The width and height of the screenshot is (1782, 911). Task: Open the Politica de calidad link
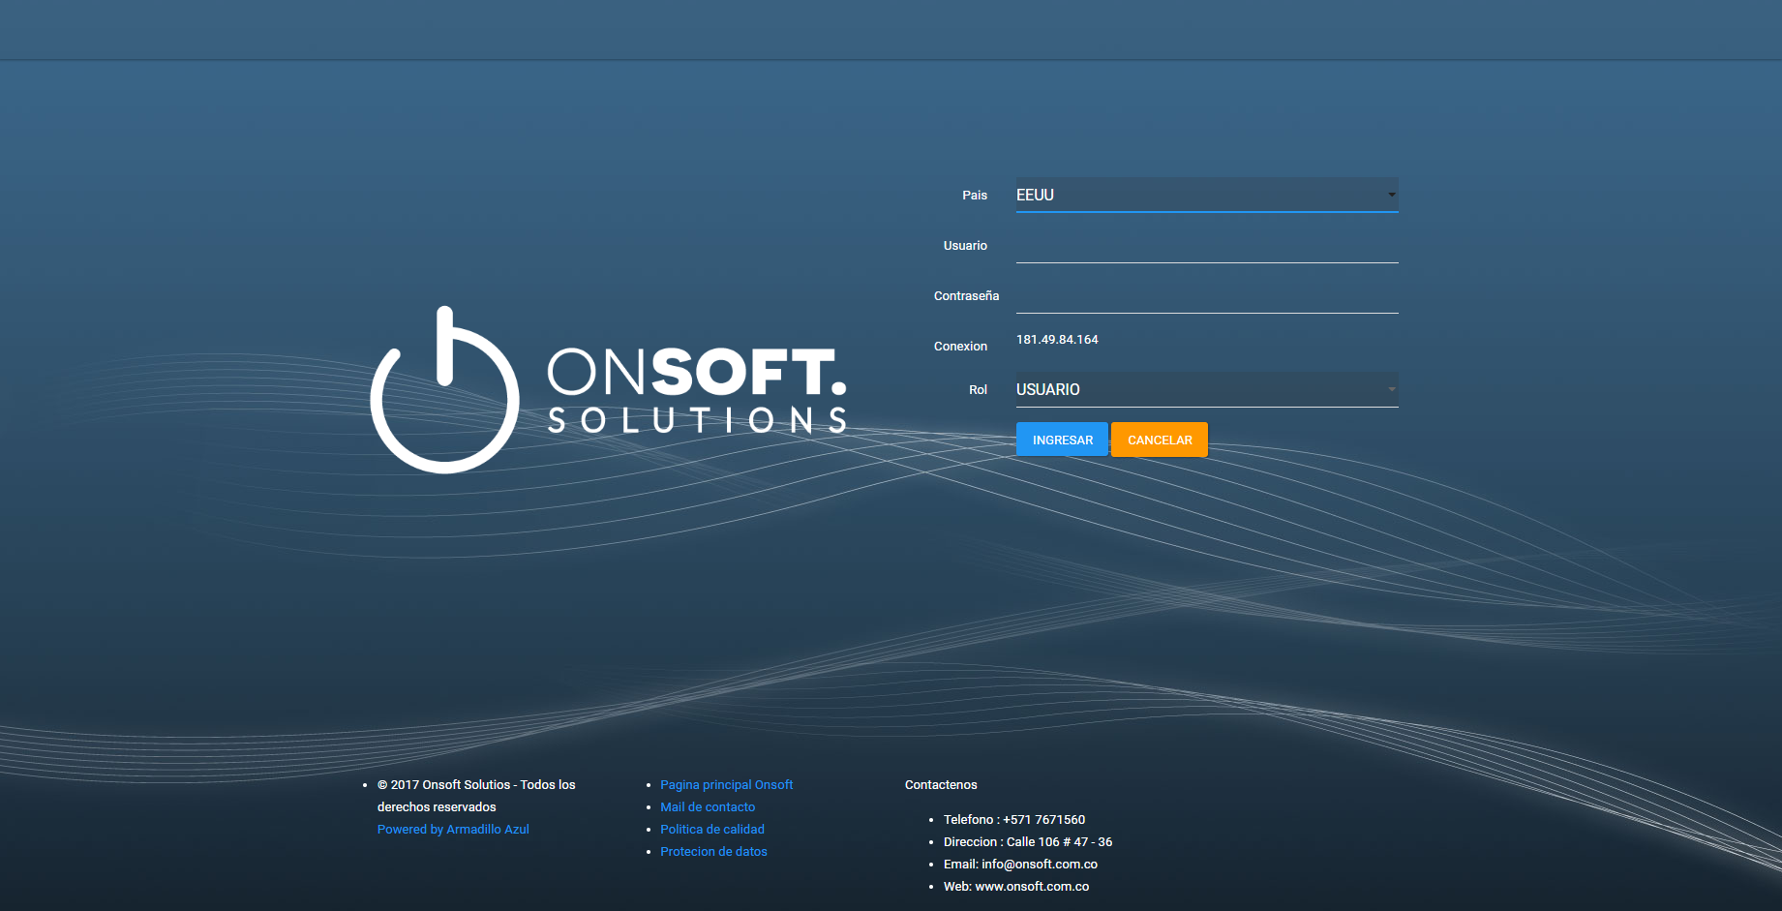pyautogui.click(x=712, y=830)
